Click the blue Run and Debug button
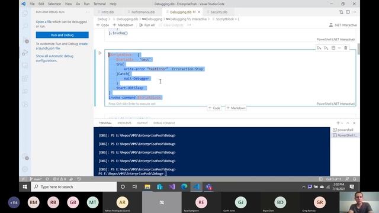 62,35
